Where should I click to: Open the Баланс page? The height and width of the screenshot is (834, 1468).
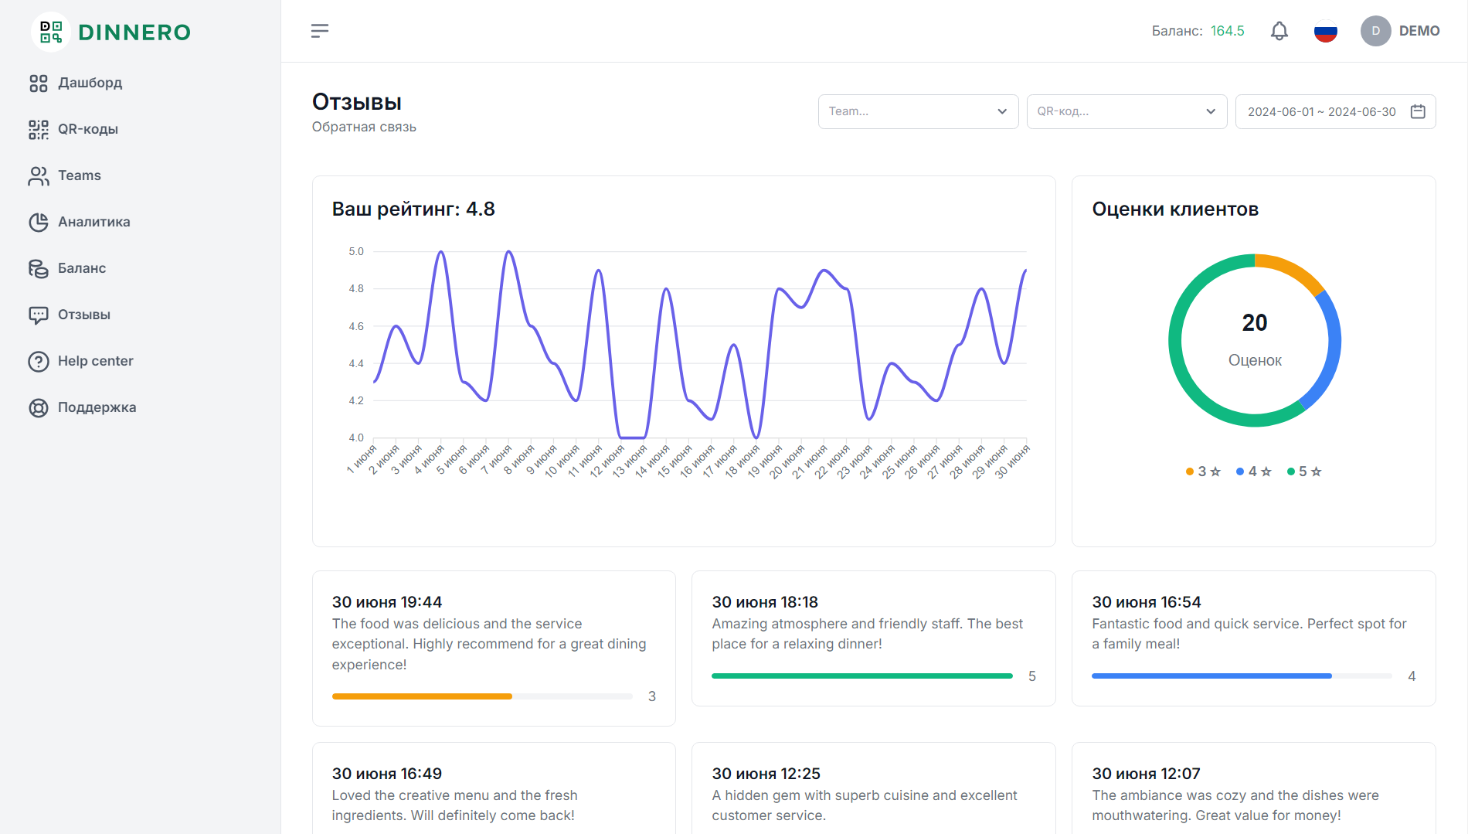point(82,268)
